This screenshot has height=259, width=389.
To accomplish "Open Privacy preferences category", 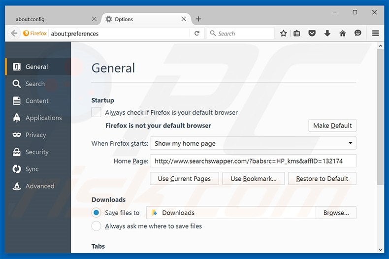I will (38, 135).
